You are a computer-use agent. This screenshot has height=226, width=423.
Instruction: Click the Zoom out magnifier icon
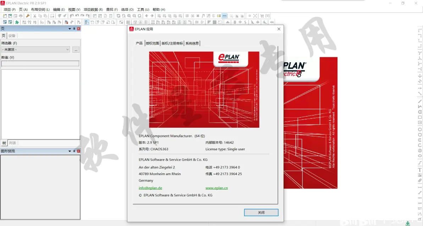click(x=134, y=16)
